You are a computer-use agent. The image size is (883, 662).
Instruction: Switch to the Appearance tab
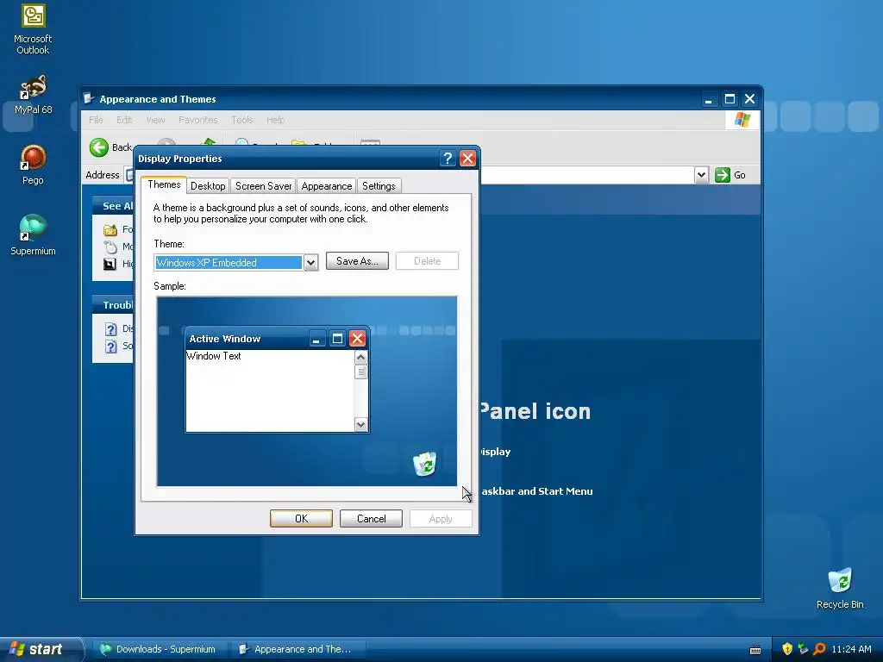point(327,186)
